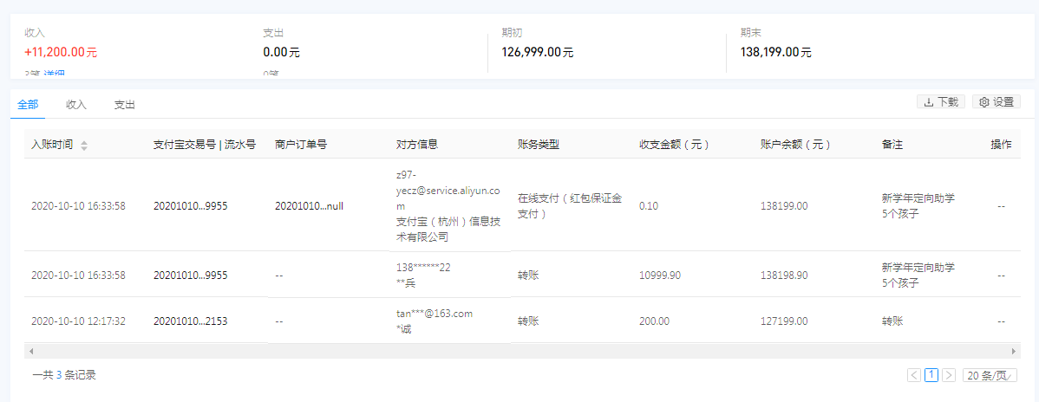
Task: Click the horizontal scrollbar right arrow
Action: pyautogui.click(x=1014, y=352)
